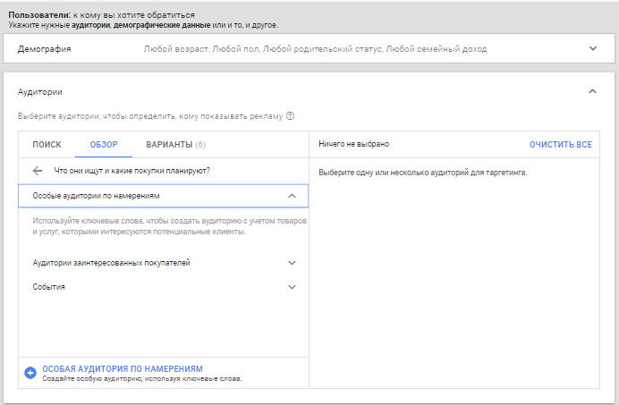This screenshot has width=619, height=405.
Task: Click the chevron on the Демография row
Action: click(592, 49)
